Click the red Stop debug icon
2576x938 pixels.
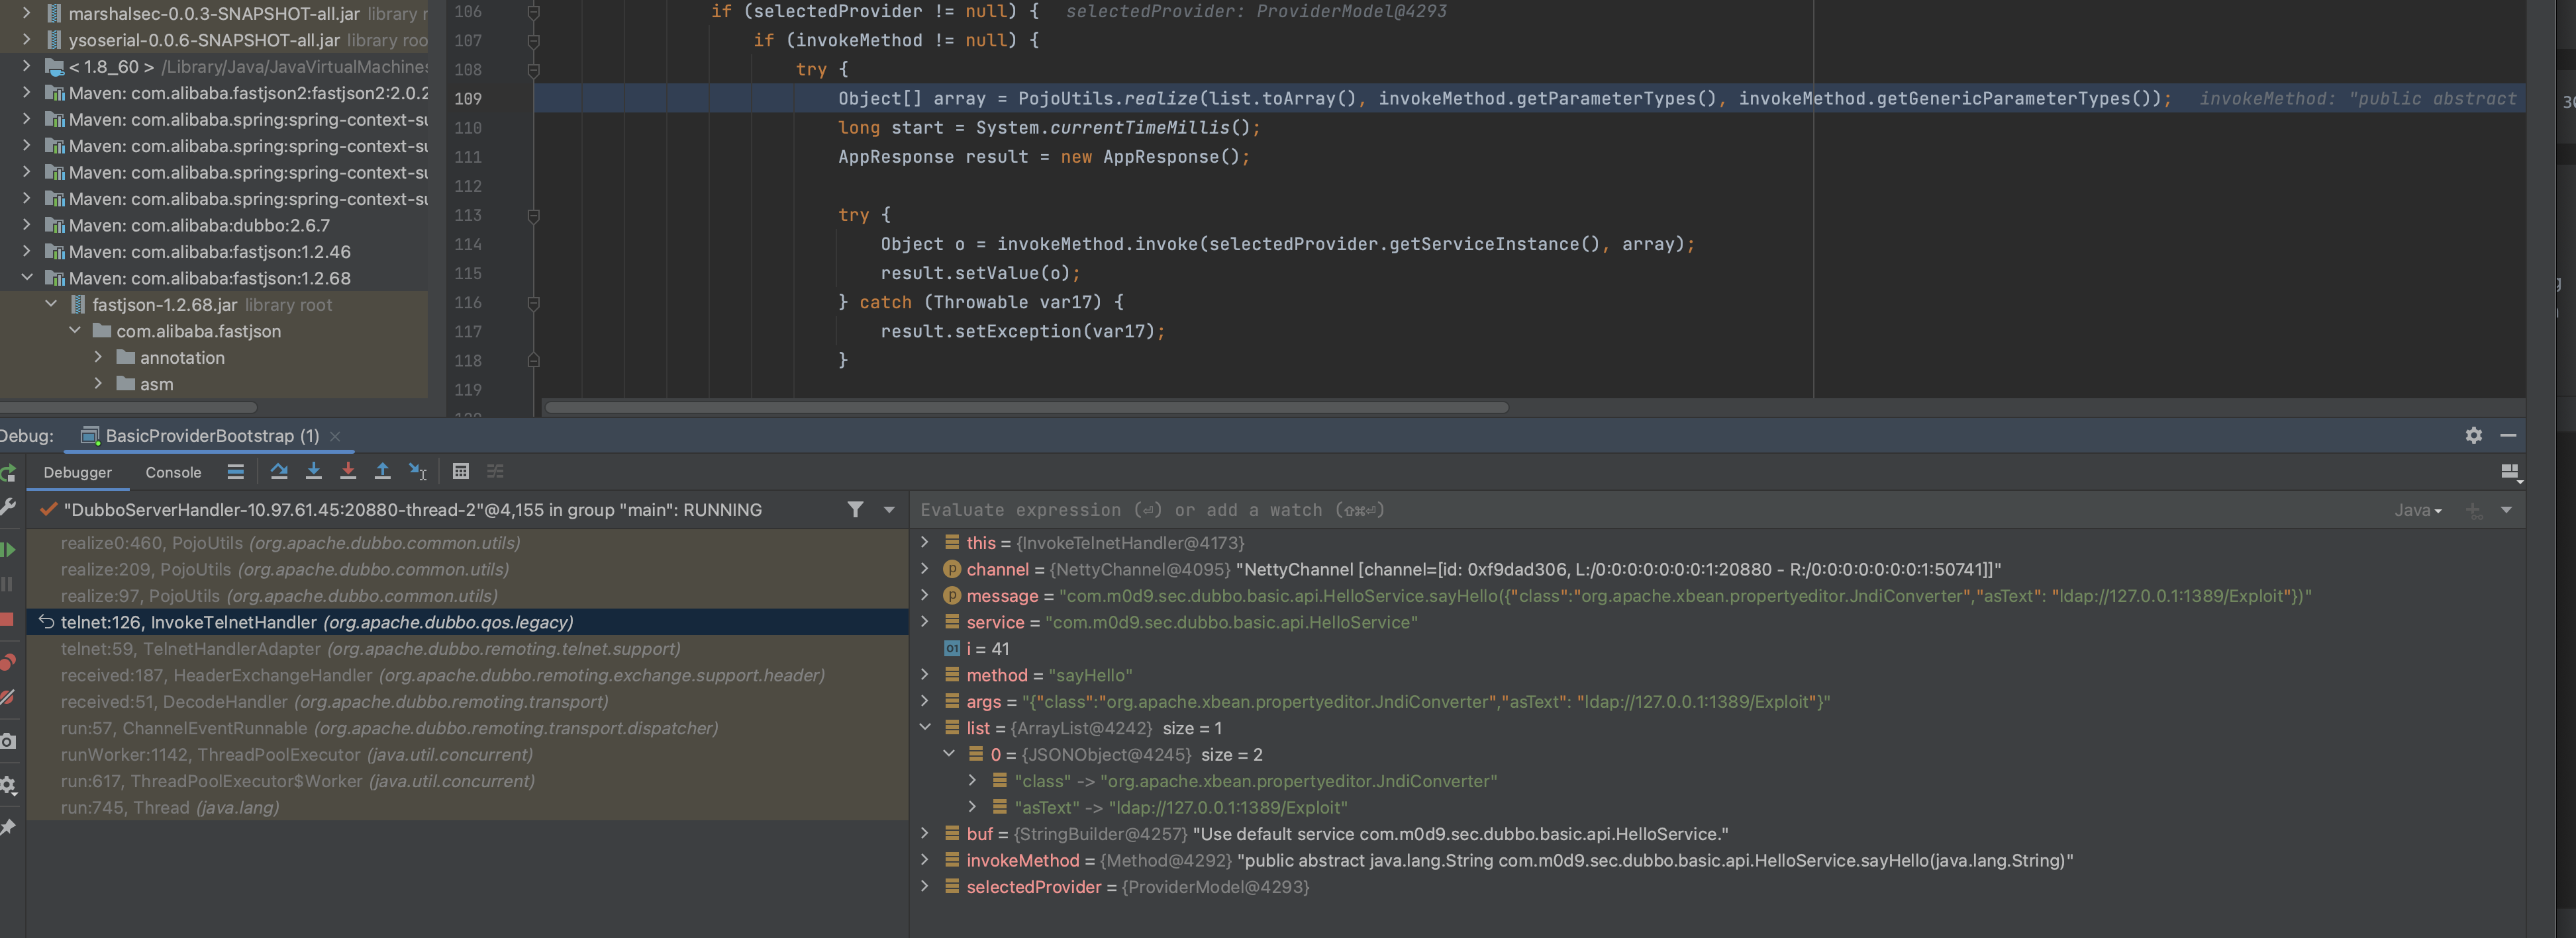tap(8, 619)
